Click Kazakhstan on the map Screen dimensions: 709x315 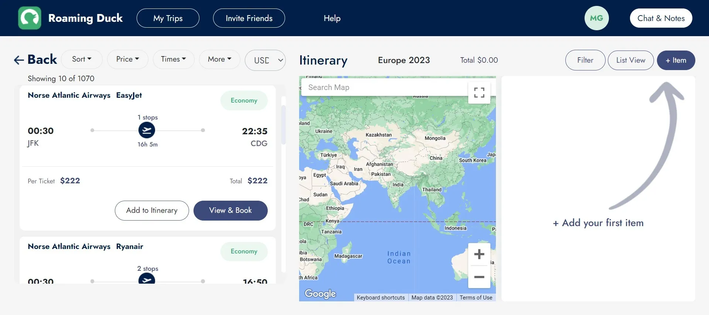pos(379,135)
